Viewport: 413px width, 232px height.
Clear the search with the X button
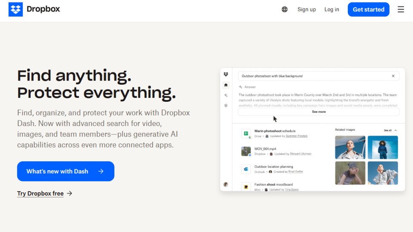393,76
